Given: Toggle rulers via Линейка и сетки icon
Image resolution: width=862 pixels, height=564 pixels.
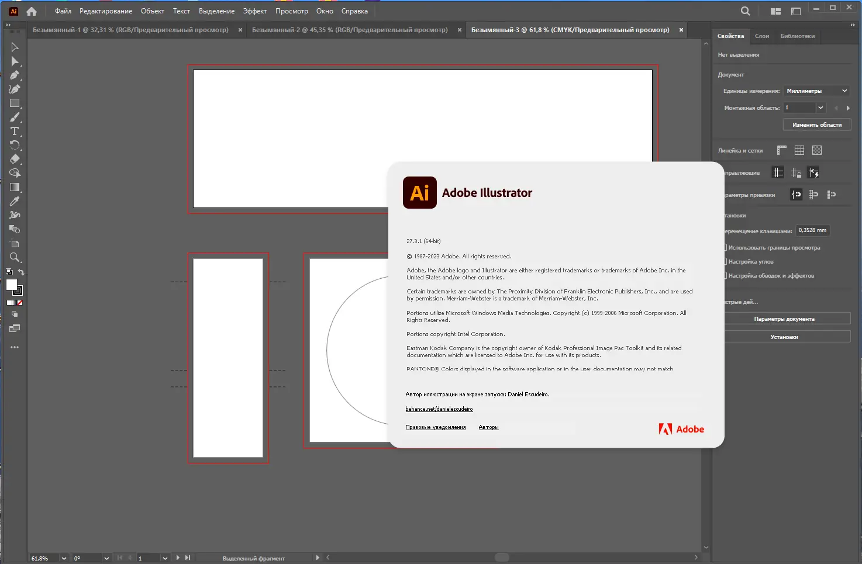Looking at the screenshot, I should click(x=781, y=150).
